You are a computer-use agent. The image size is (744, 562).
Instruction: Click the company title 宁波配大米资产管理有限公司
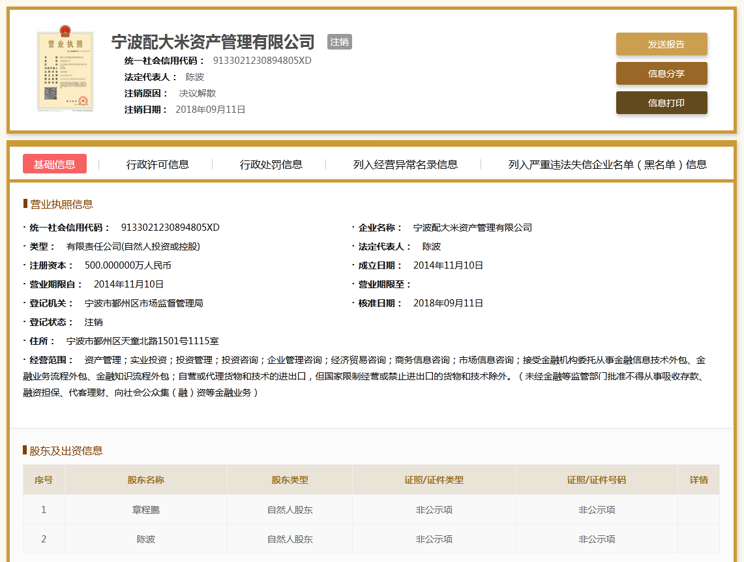pyautogui.click(x=213, y=42)
